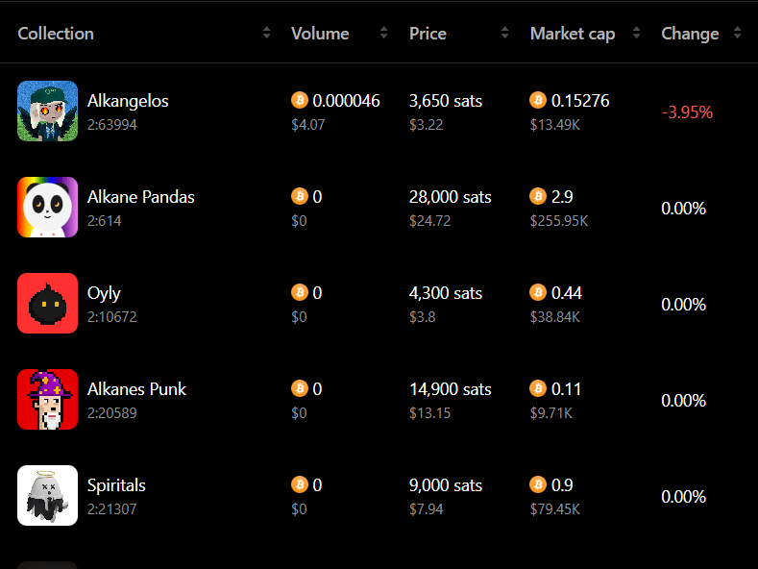Click Bitcoin icon in Alkane Pandas volume
The height and width of the screenshot is (569, 758).
tap(300, 196)
